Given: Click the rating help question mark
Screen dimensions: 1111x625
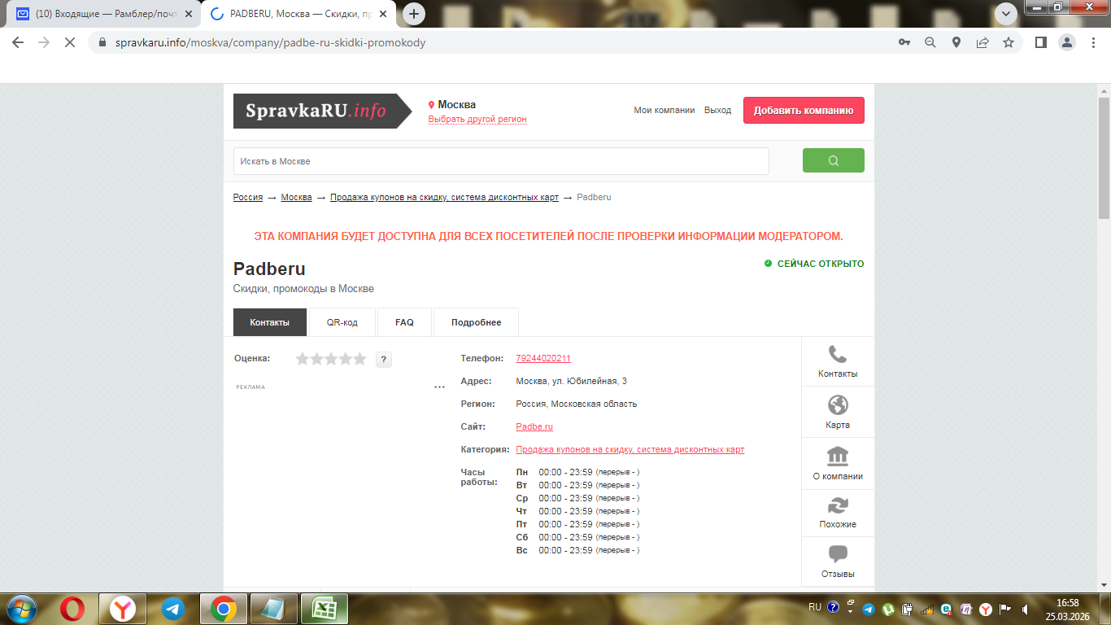Looking at the screenshot, I should [384, 360].
